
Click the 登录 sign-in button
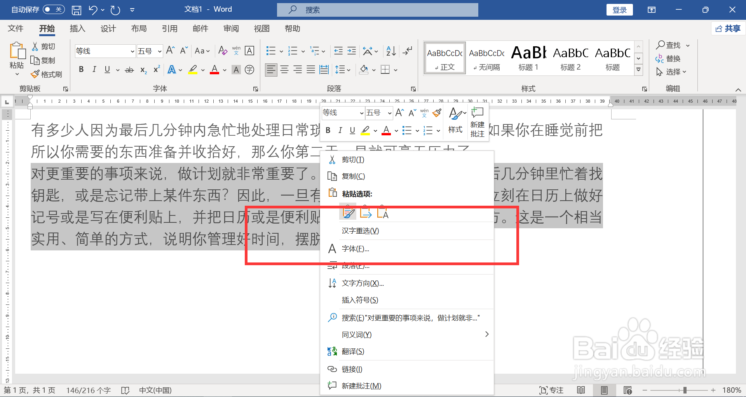pyautogui.click(x=619, y=9)
